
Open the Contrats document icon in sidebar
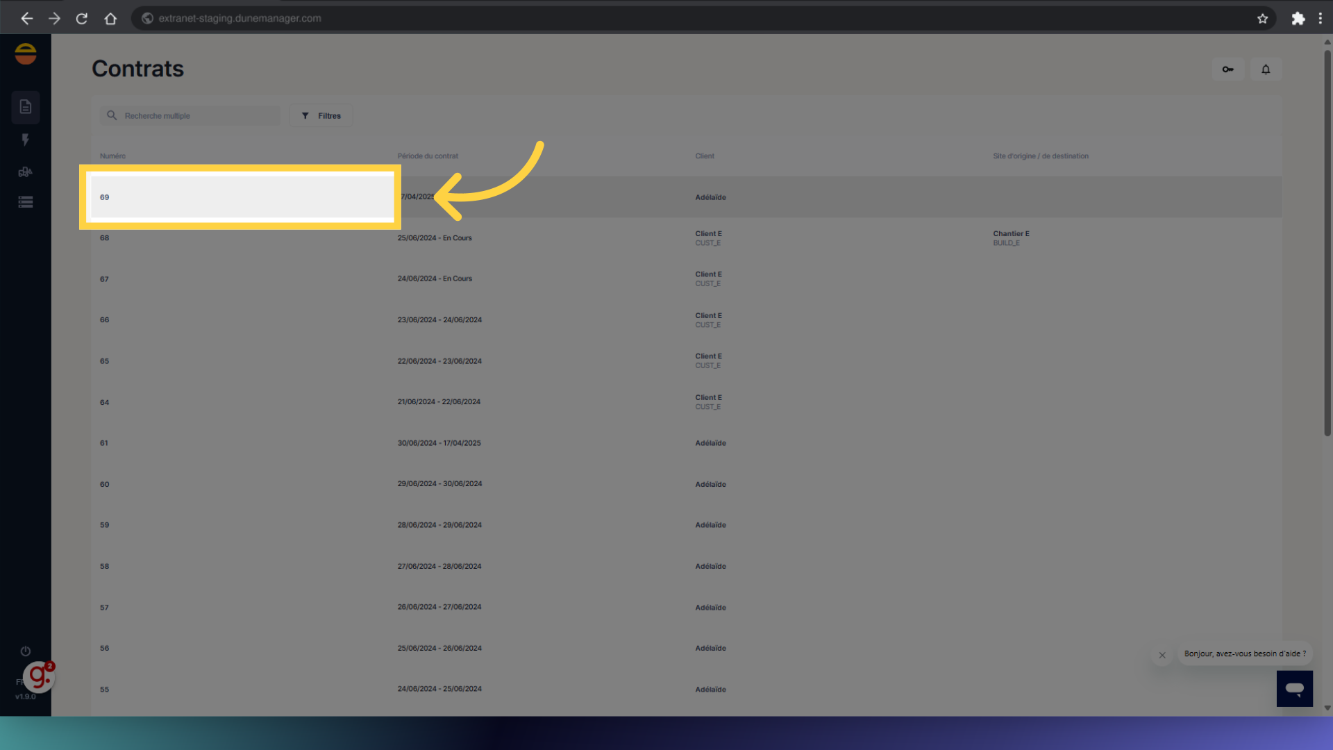point(26,107)
